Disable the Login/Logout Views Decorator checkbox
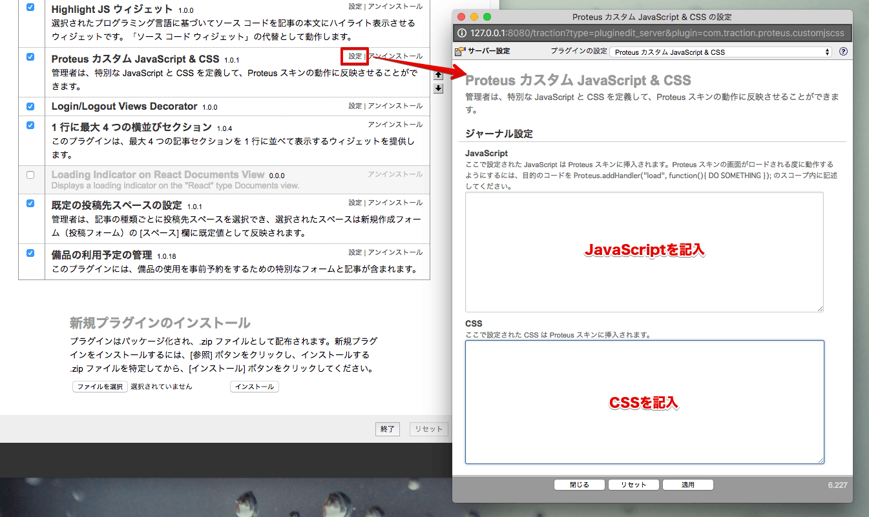 (30, 106)
